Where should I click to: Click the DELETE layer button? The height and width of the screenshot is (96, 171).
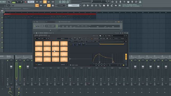coord(79,42)
